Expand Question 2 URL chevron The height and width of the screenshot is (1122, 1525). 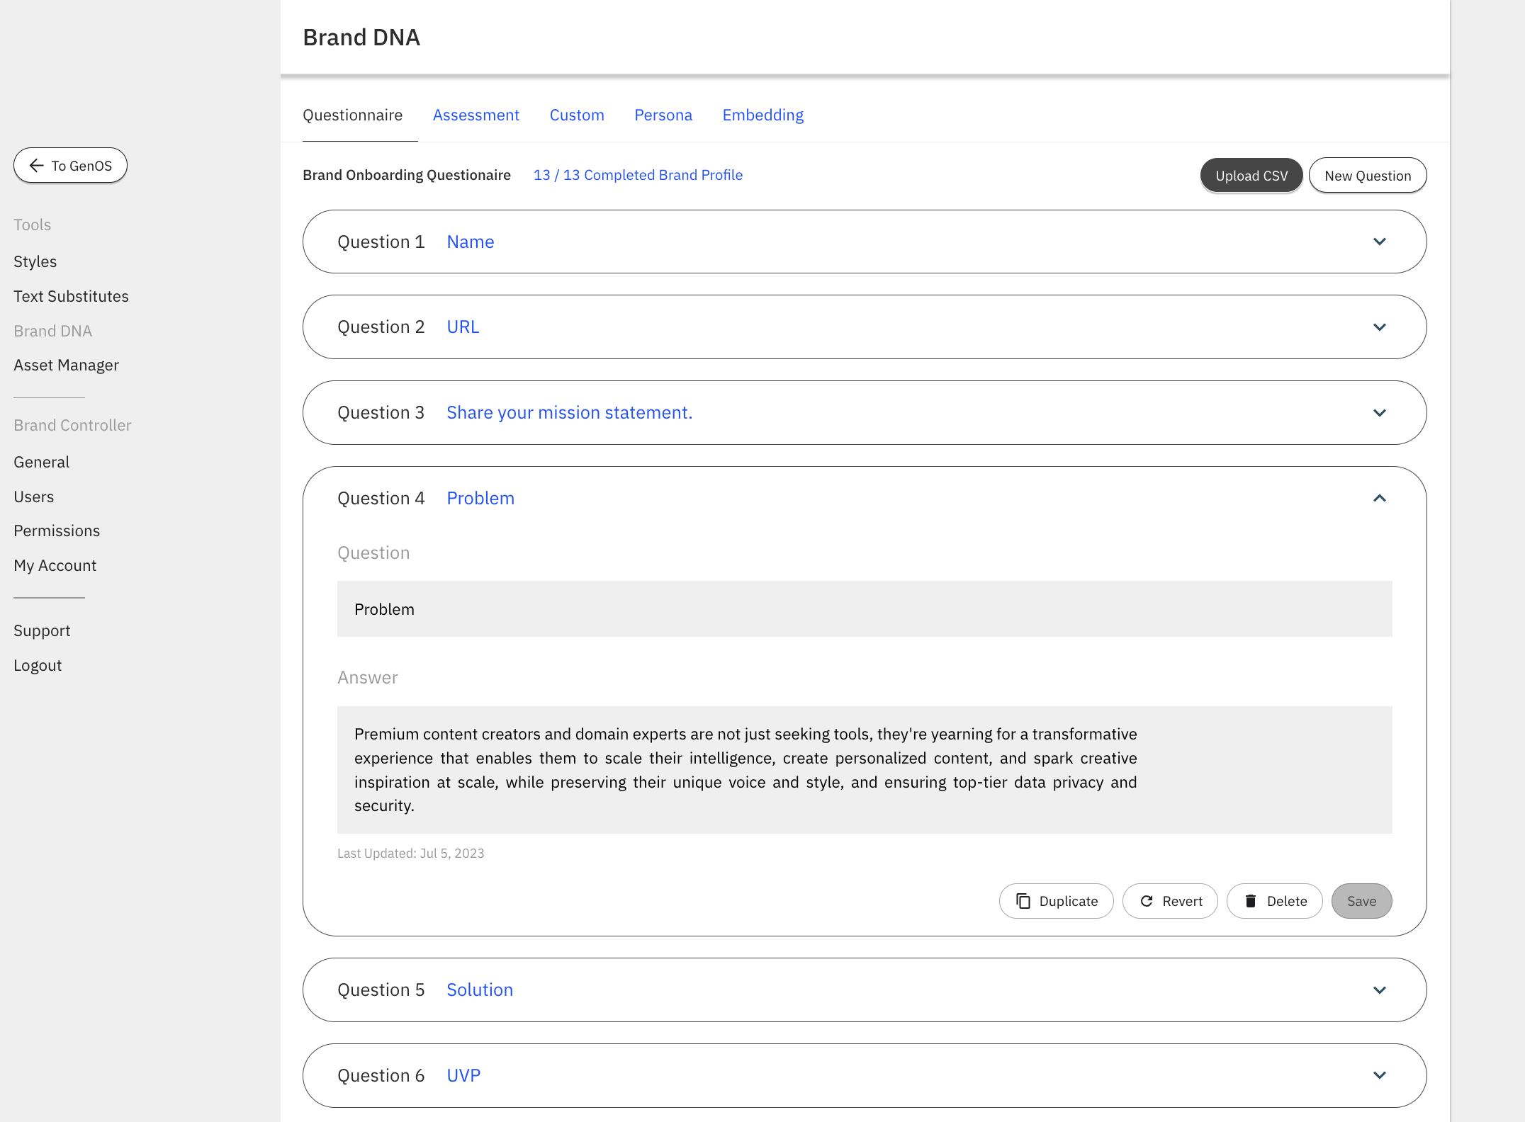(1379, 327)
